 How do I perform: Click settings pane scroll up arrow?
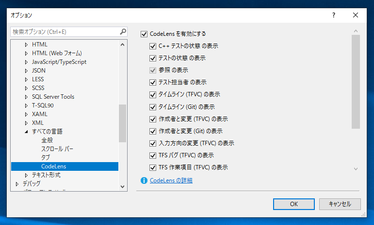(356, 31)
